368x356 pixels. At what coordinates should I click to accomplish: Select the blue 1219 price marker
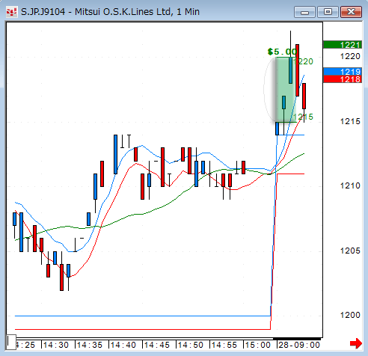tap(343, 72)
